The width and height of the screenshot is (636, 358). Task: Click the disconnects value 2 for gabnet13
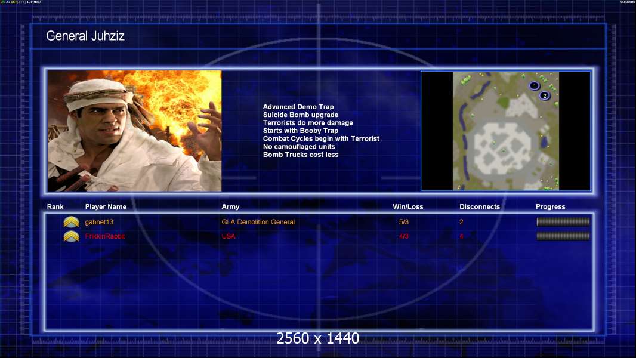461,222
